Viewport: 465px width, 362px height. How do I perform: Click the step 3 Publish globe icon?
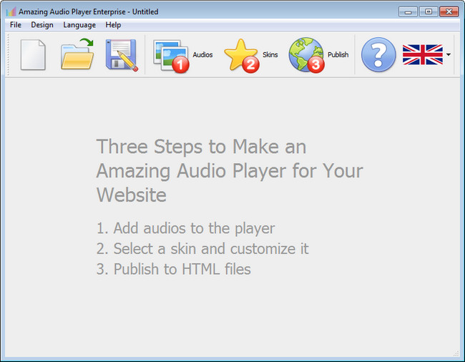coord(306,55)
